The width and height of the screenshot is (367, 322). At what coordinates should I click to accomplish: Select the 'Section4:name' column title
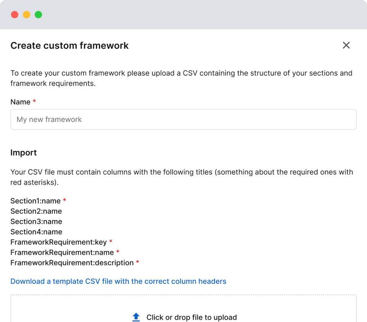[x=36, y=232]
